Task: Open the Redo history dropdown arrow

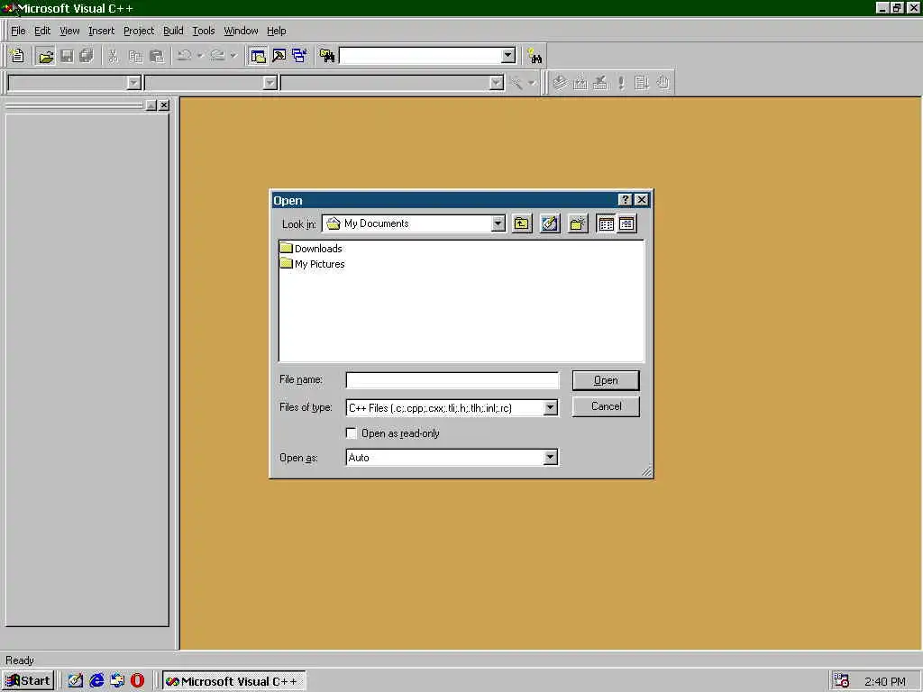Action: pos(233,56)
